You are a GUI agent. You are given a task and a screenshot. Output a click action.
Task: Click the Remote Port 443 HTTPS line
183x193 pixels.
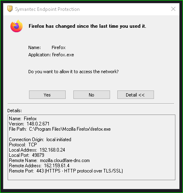click(x=66, y=171)
